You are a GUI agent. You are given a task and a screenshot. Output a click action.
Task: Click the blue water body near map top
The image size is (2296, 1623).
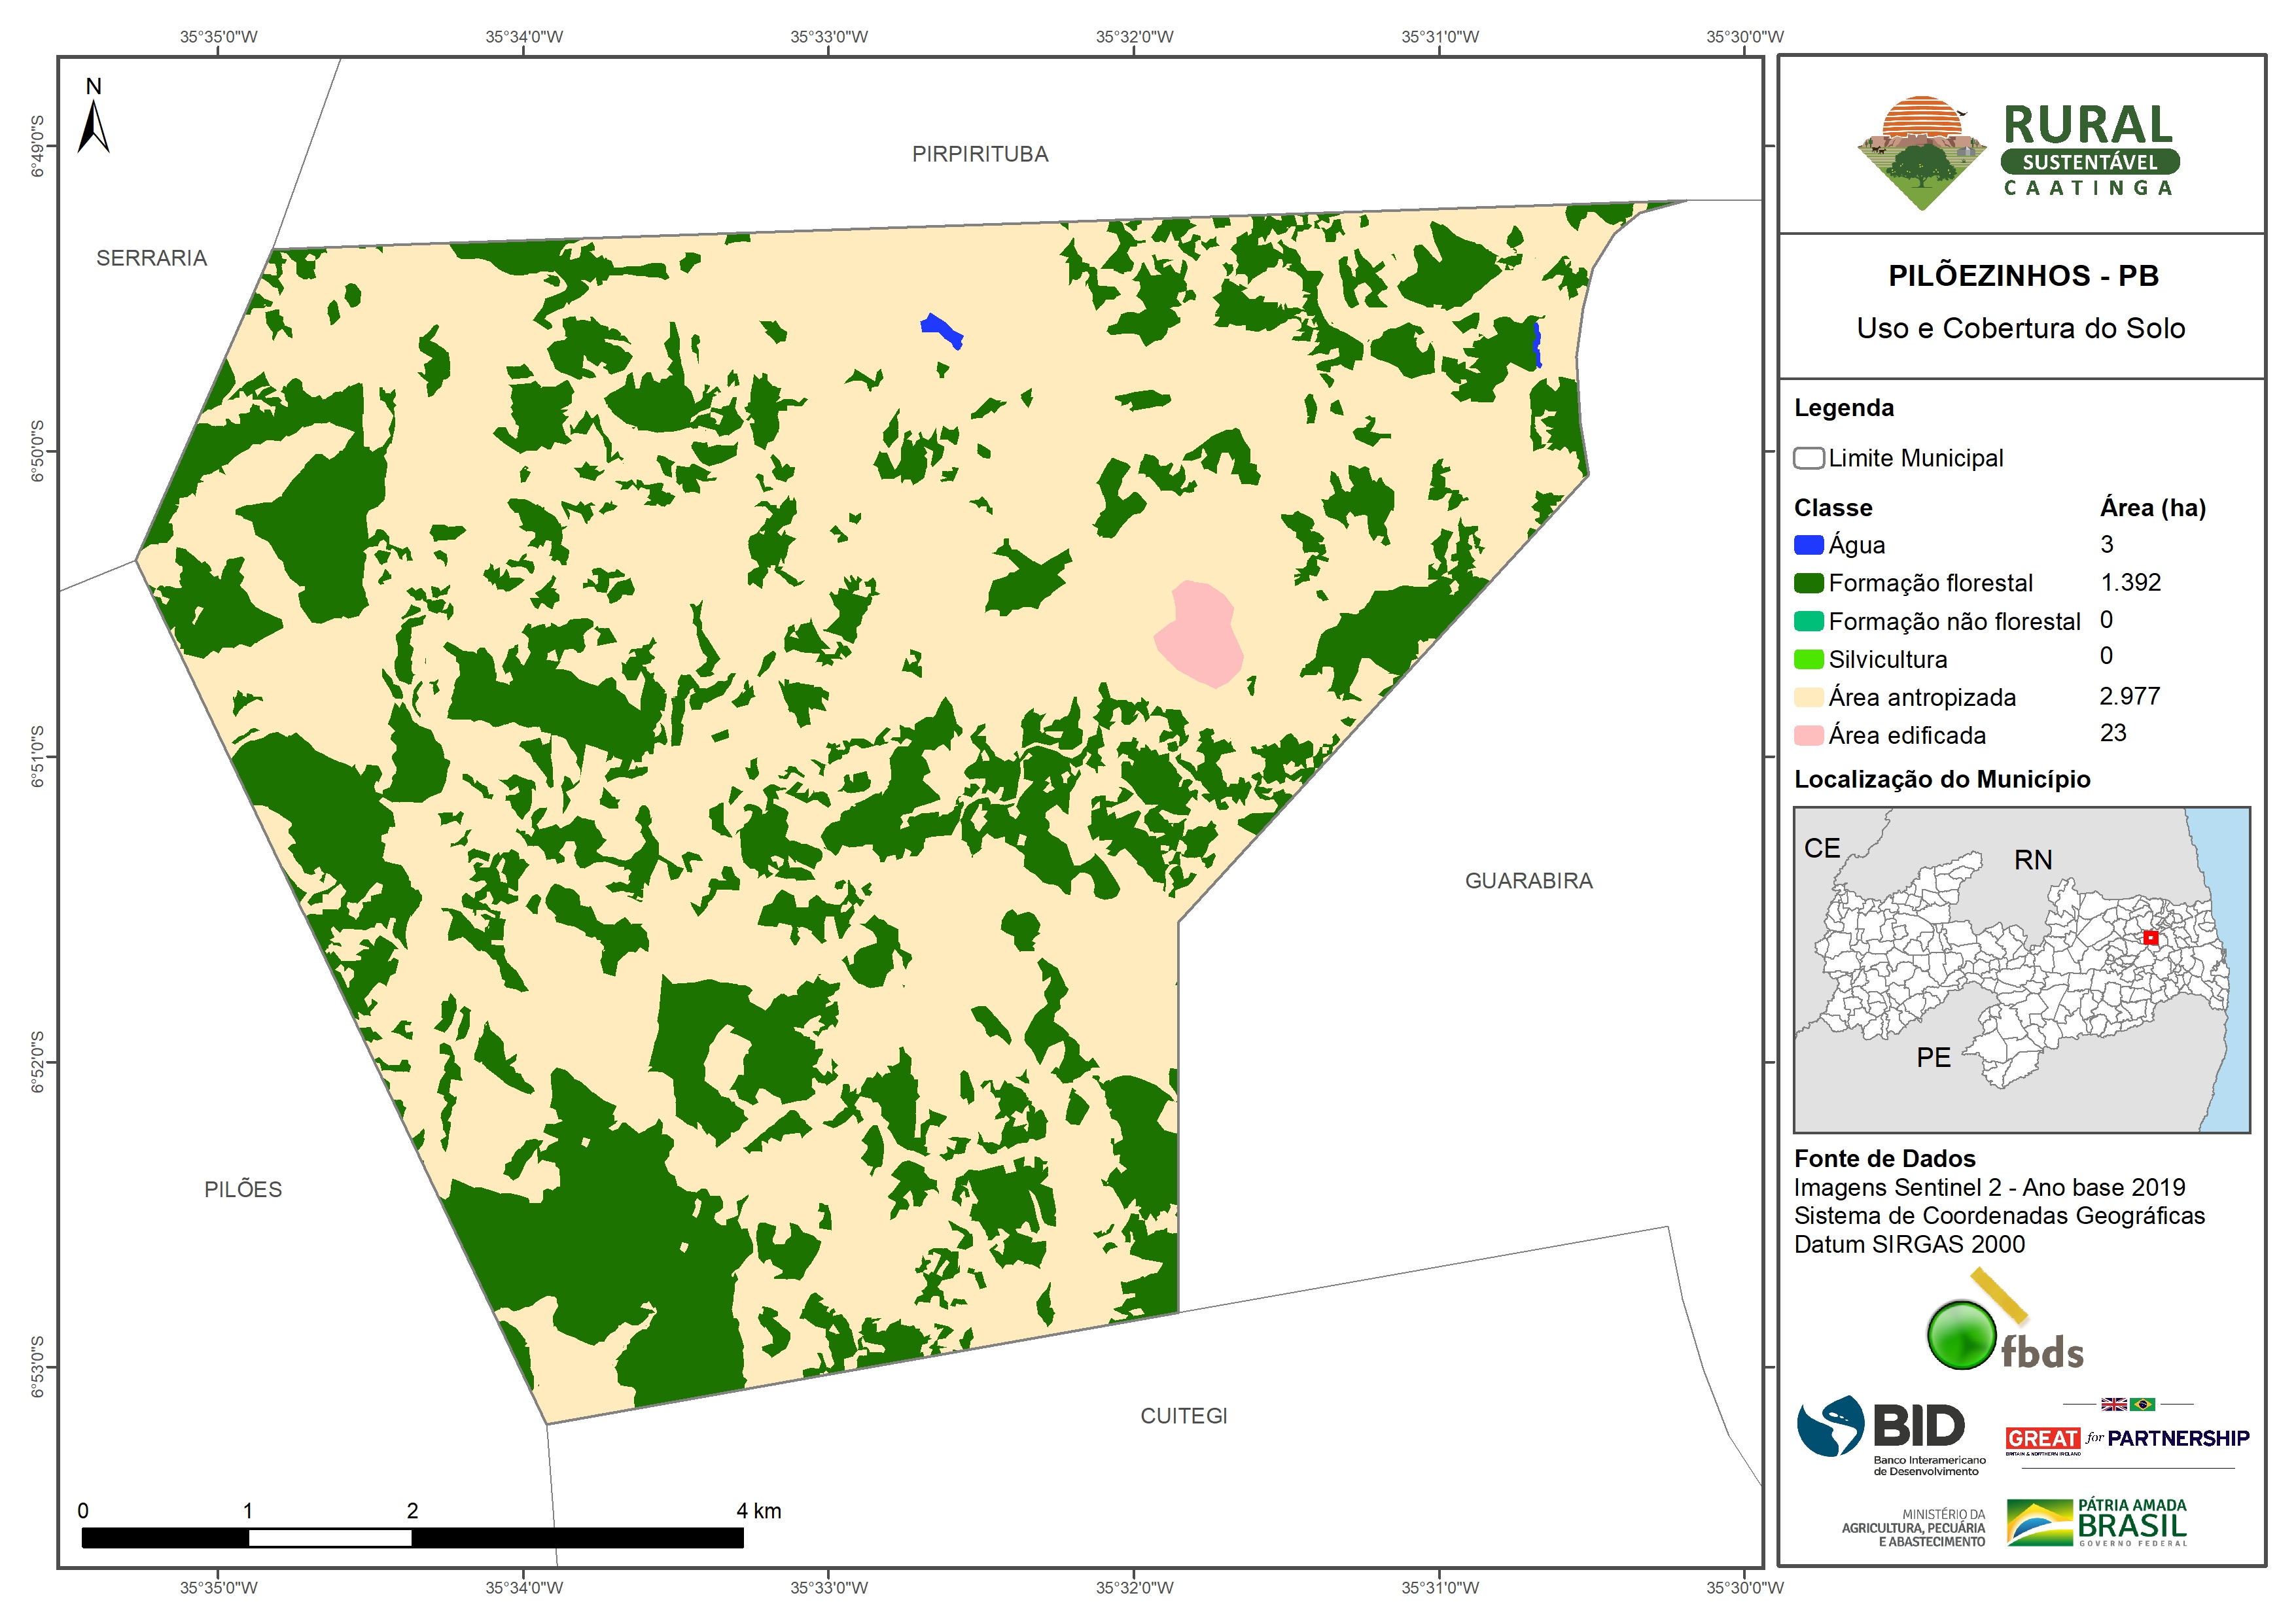tap(941, 329)
